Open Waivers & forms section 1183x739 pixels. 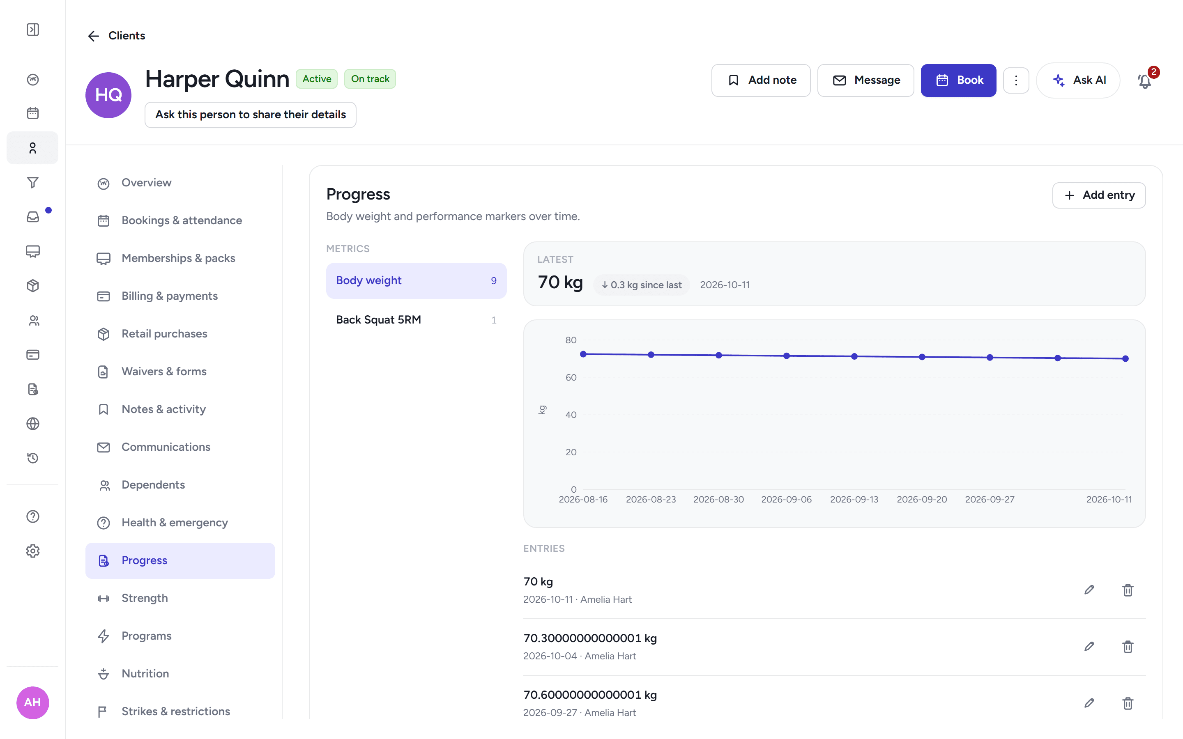180,372
